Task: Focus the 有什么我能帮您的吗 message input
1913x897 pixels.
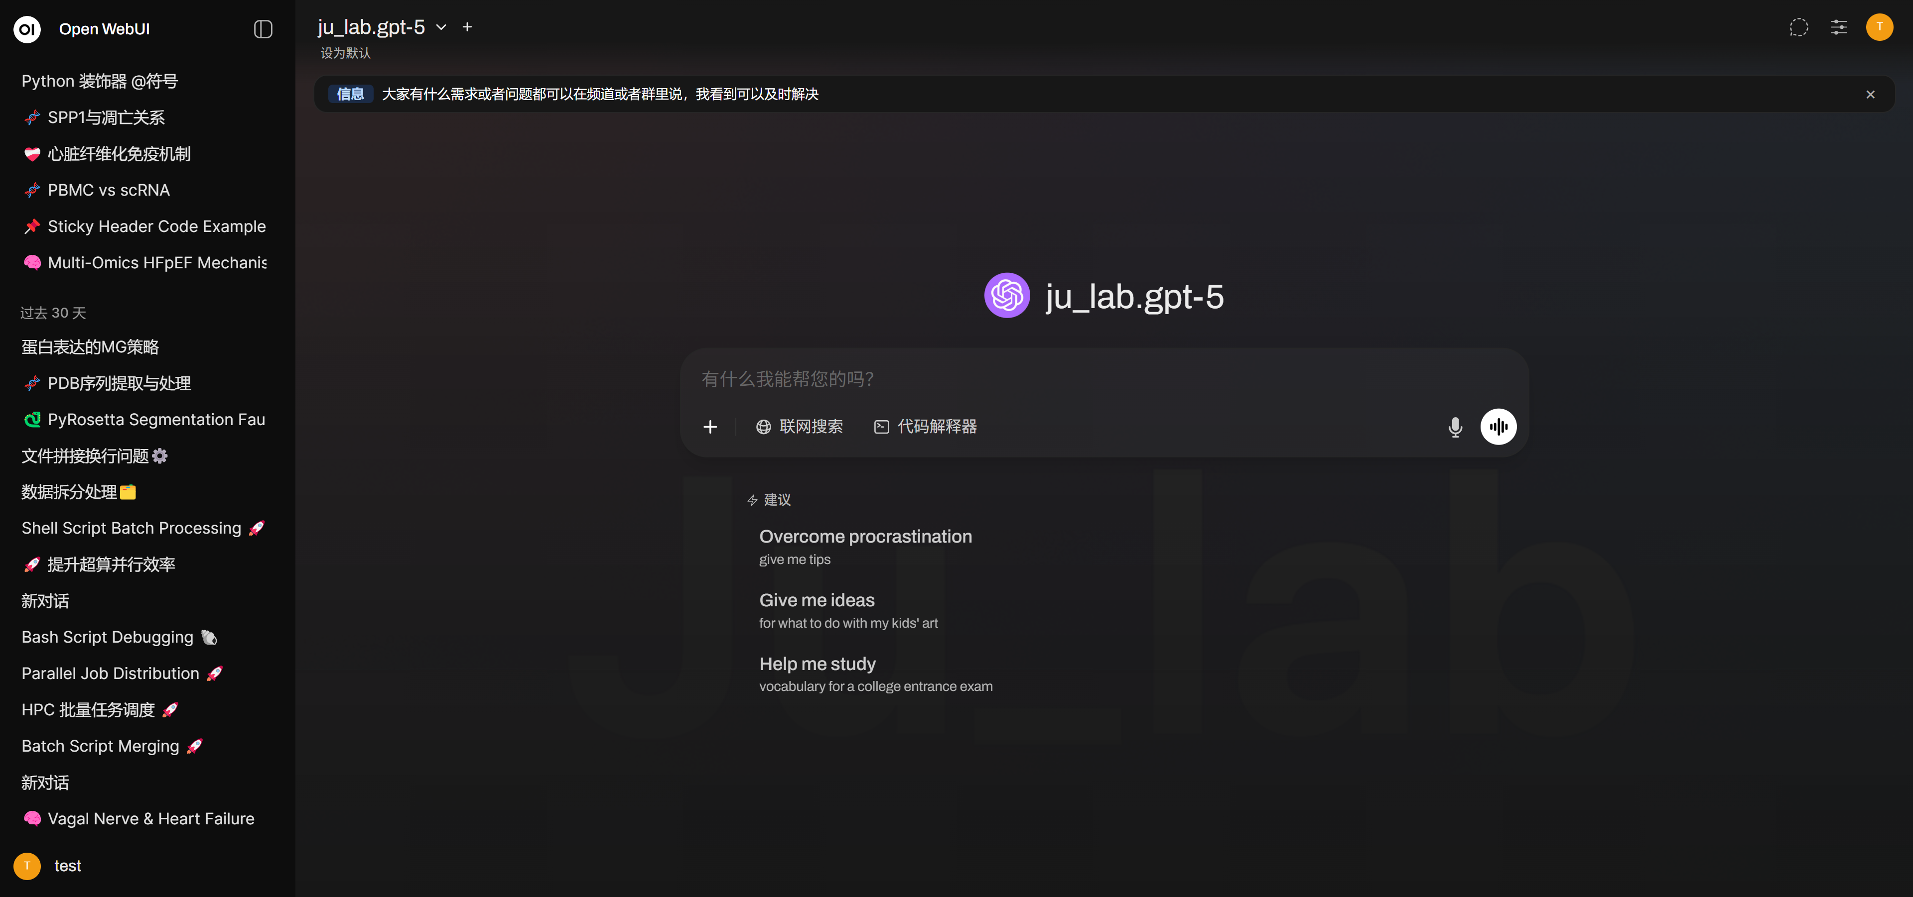Action: (1103, 379)
